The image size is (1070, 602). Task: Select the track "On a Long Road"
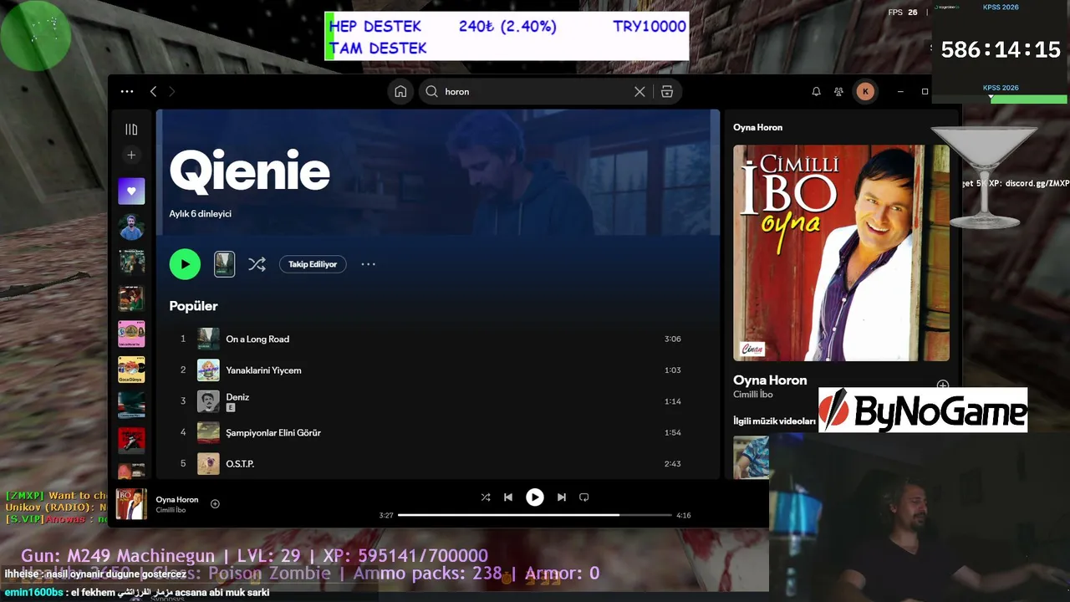point(257,339)
